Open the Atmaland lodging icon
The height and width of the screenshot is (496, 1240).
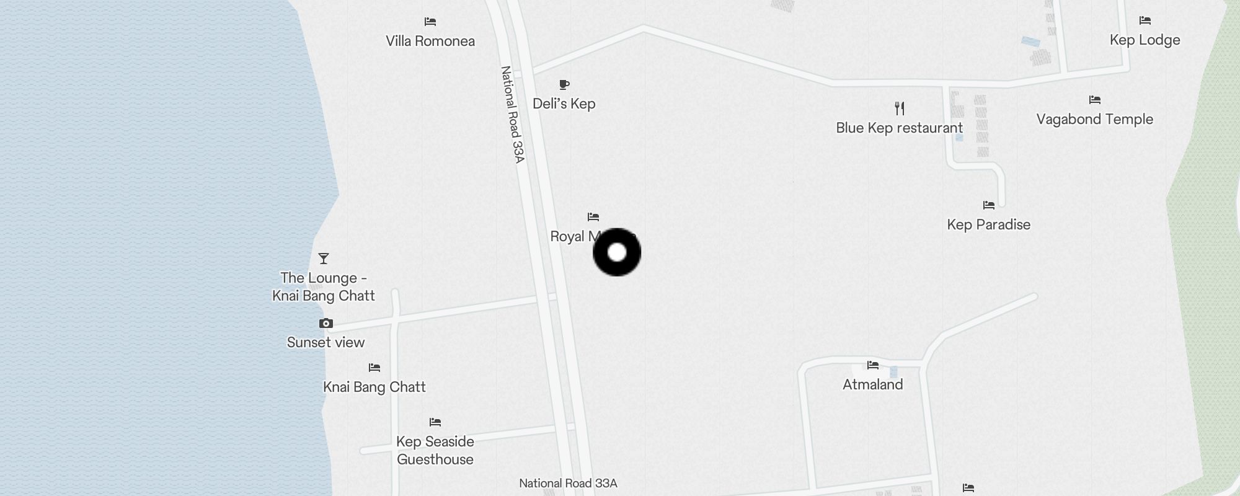(873, 365)
